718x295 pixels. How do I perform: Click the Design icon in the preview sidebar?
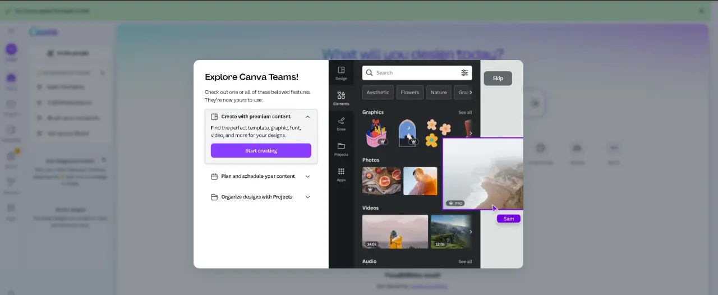coord(341,70)
